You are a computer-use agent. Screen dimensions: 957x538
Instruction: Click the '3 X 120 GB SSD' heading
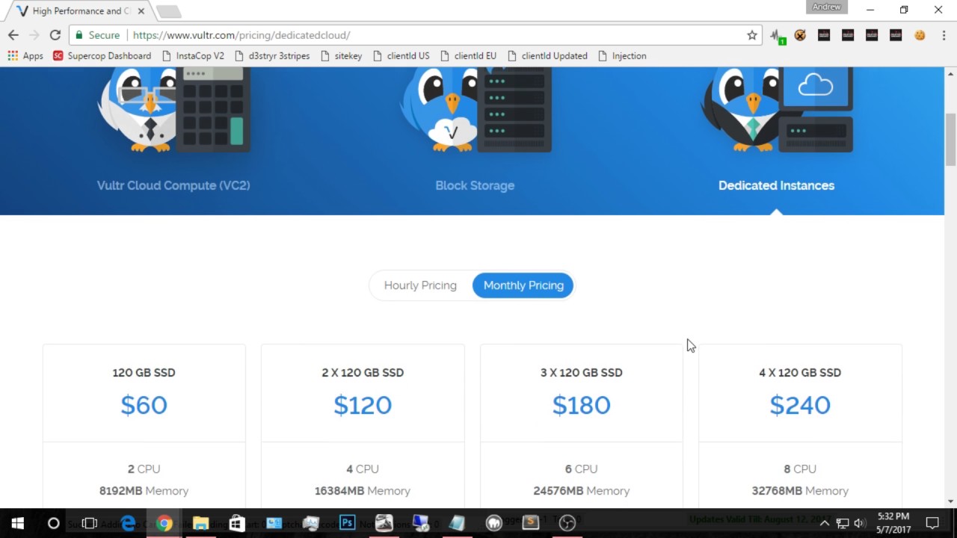pos(582,372)
